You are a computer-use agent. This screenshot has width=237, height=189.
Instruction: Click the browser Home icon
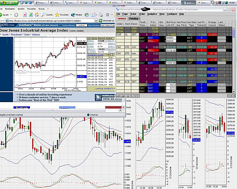click(x=37, y=15)
